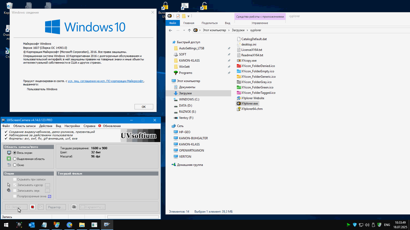Click the UVsoftium logo banner
The image size is (410, 230).
(x=140, y=135)
